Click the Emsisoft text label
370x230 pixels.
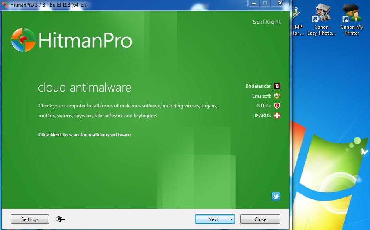pos(262,96)
